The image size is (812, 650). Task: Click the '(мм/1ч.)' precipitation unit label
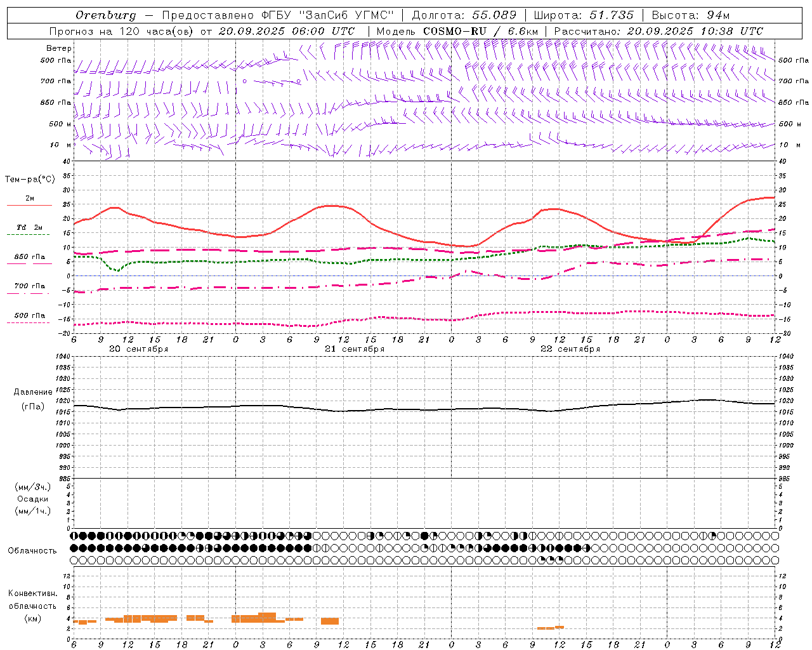[32, 511]
